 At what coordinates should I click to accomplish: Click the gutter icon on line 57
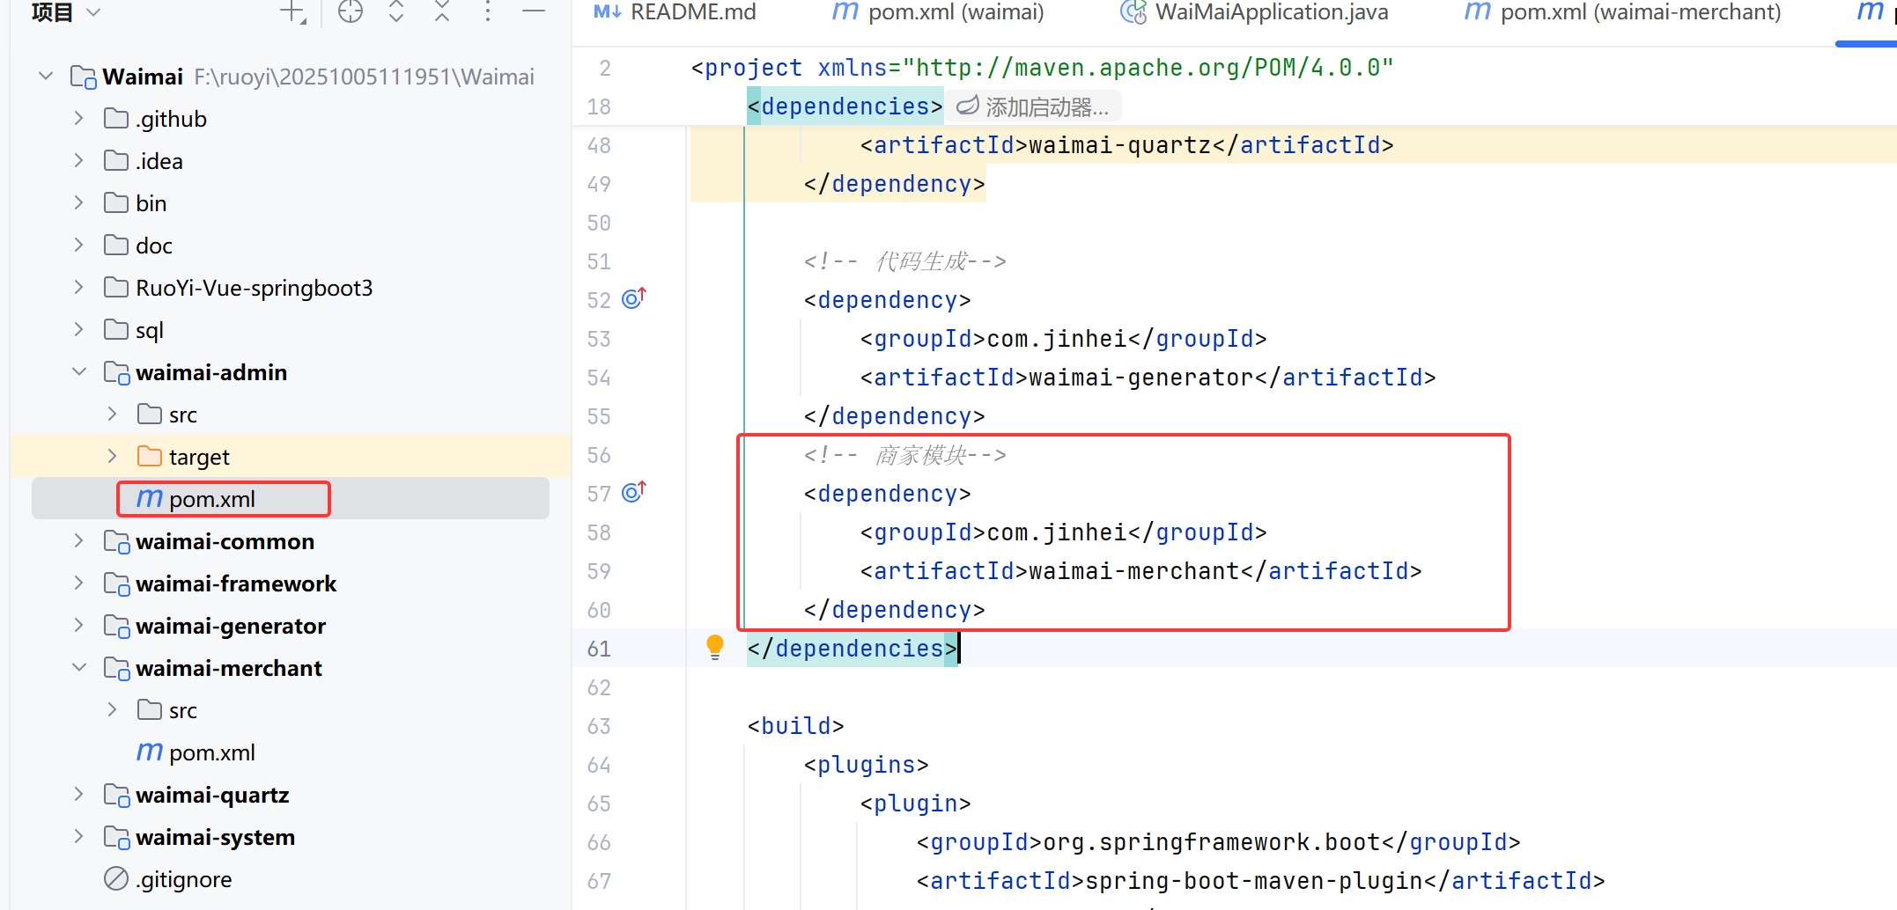tap(633, 493)
